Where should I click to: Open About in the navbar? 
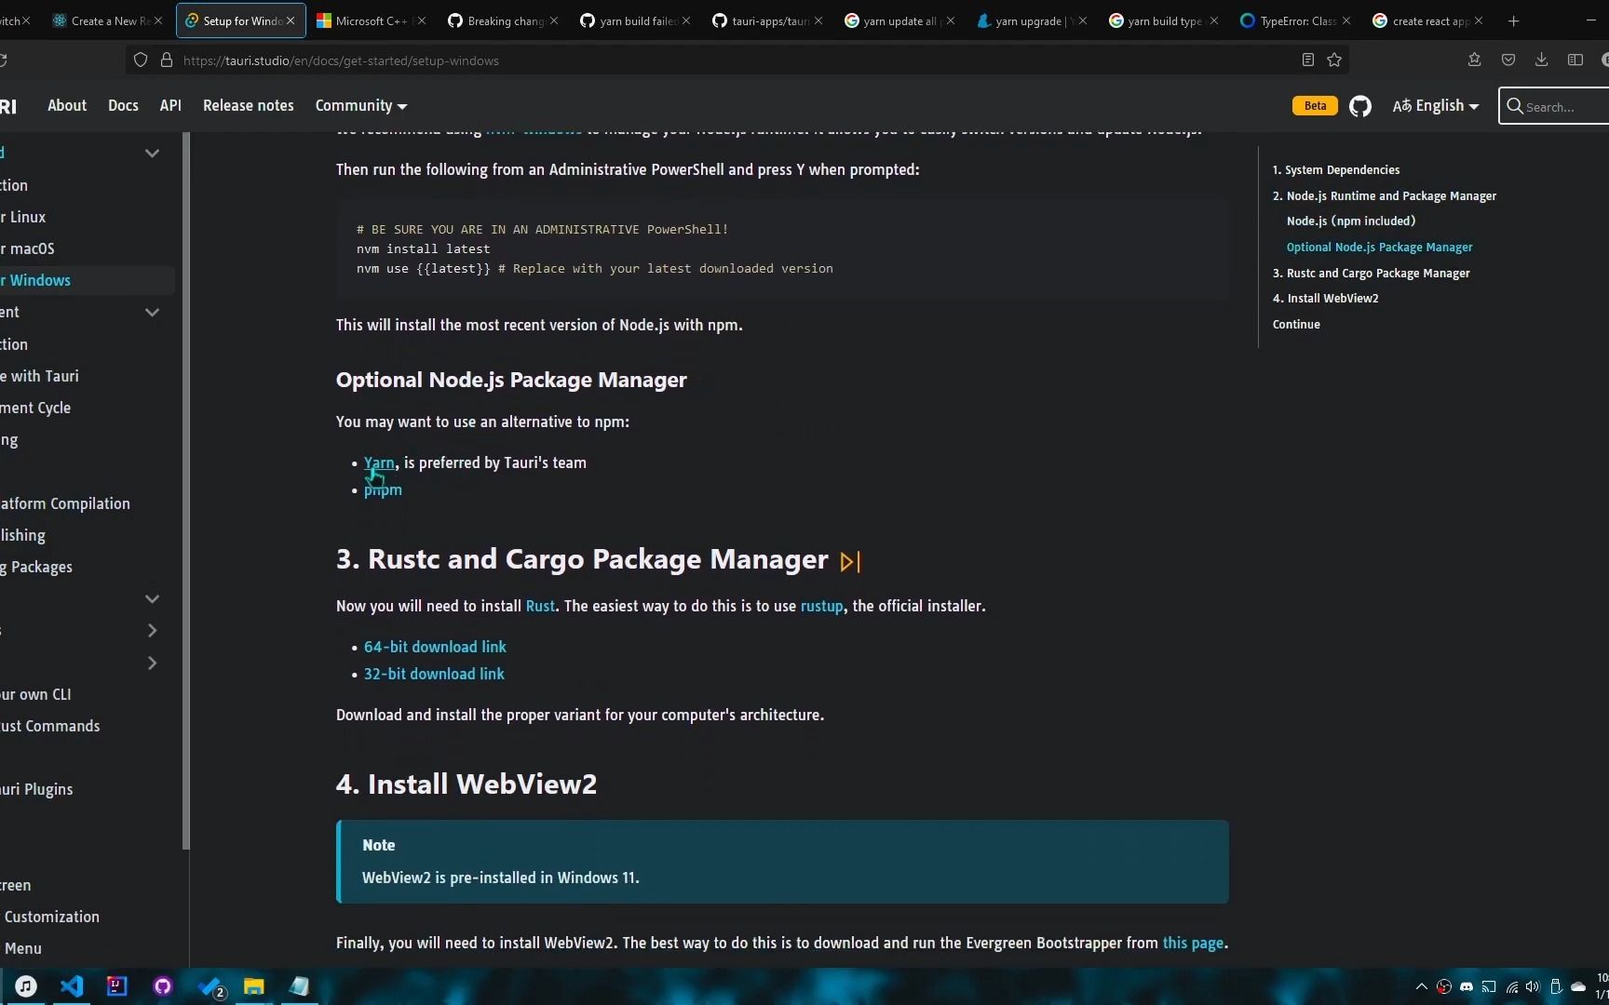coord(67,106)
